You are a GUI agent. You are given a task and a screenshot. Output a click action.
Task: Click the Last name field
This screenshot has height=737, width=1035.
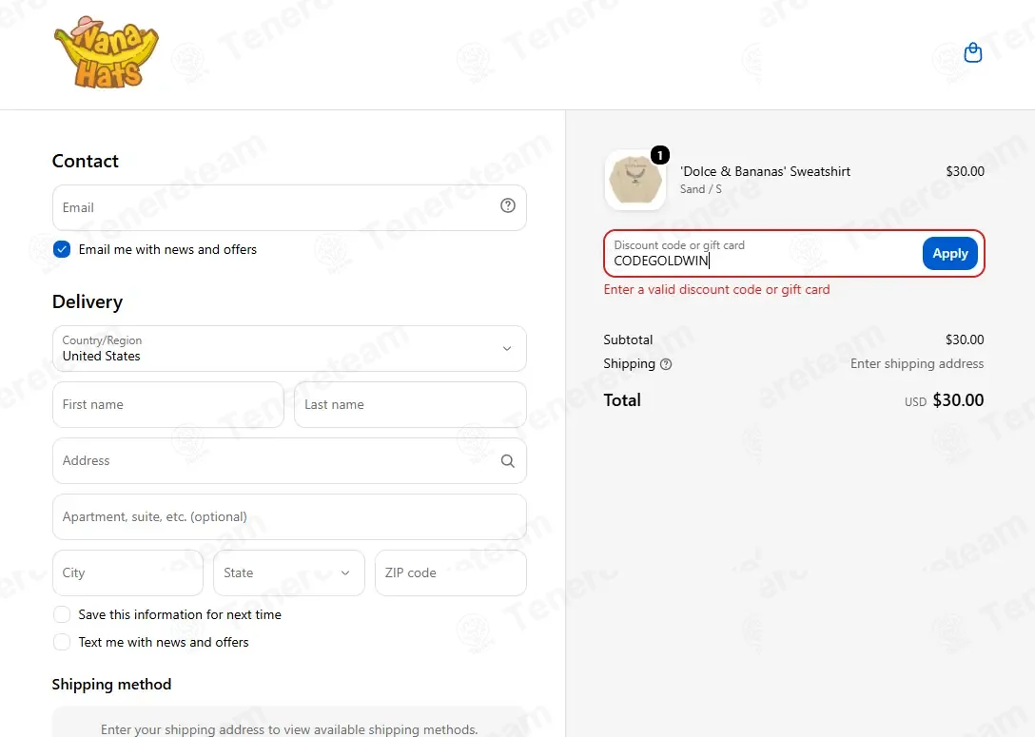[x=410, y=404]
